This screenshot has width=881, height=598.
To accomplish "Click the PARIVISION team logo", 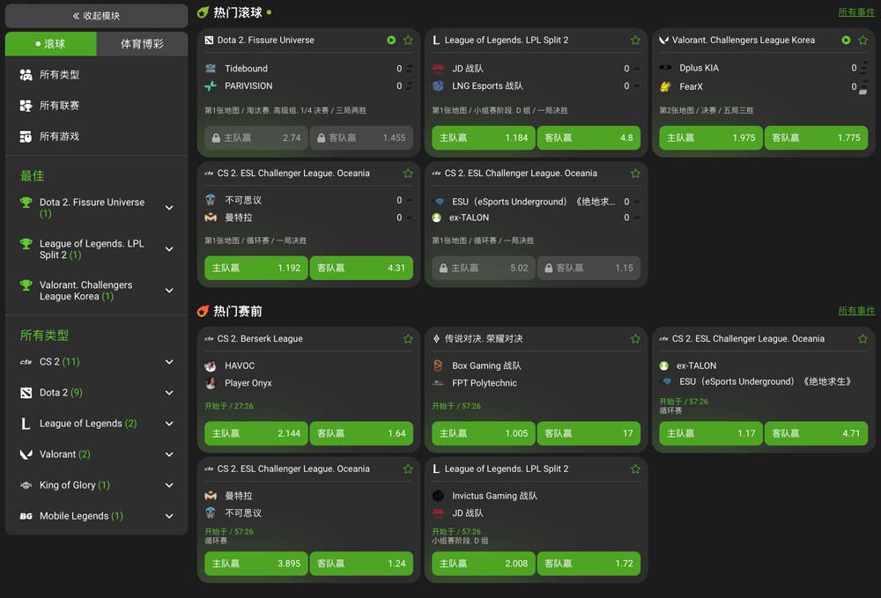I will (x=211, y=86).
